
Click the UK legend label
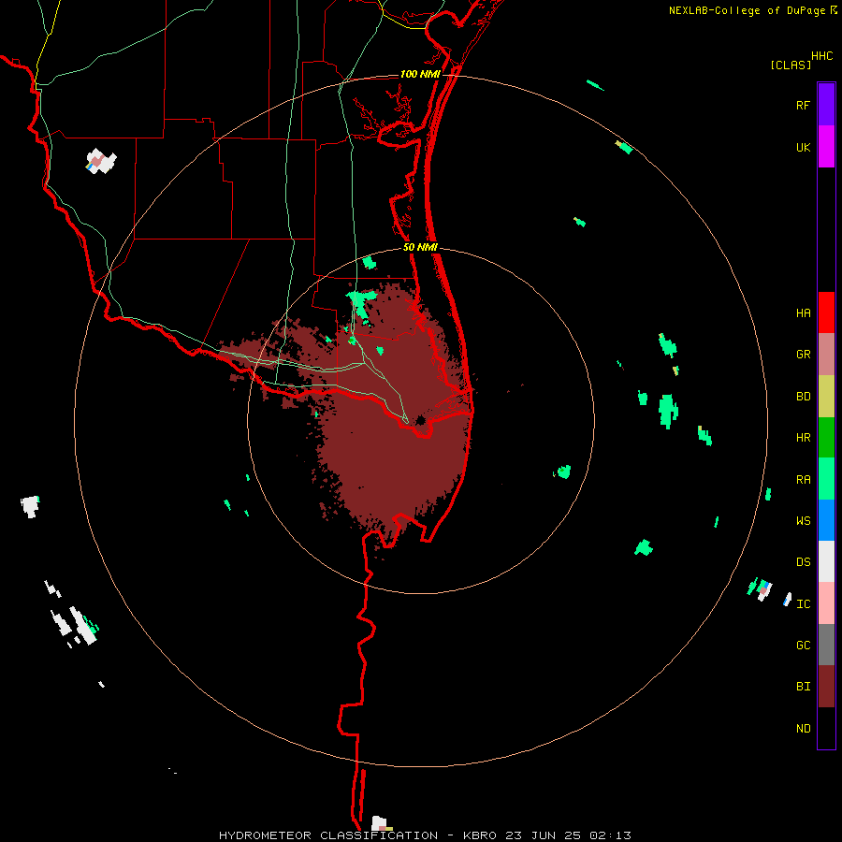[803, 147]
